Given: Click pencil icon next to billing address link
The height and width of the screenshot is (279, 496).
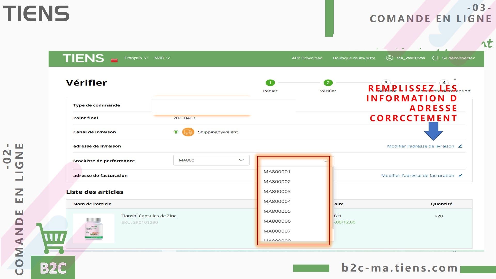Looking at the screenshot, I should click(x=460, y=175).
